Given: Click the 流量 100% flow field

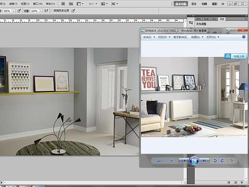Looking at the screenshot, I should [34, 11].
